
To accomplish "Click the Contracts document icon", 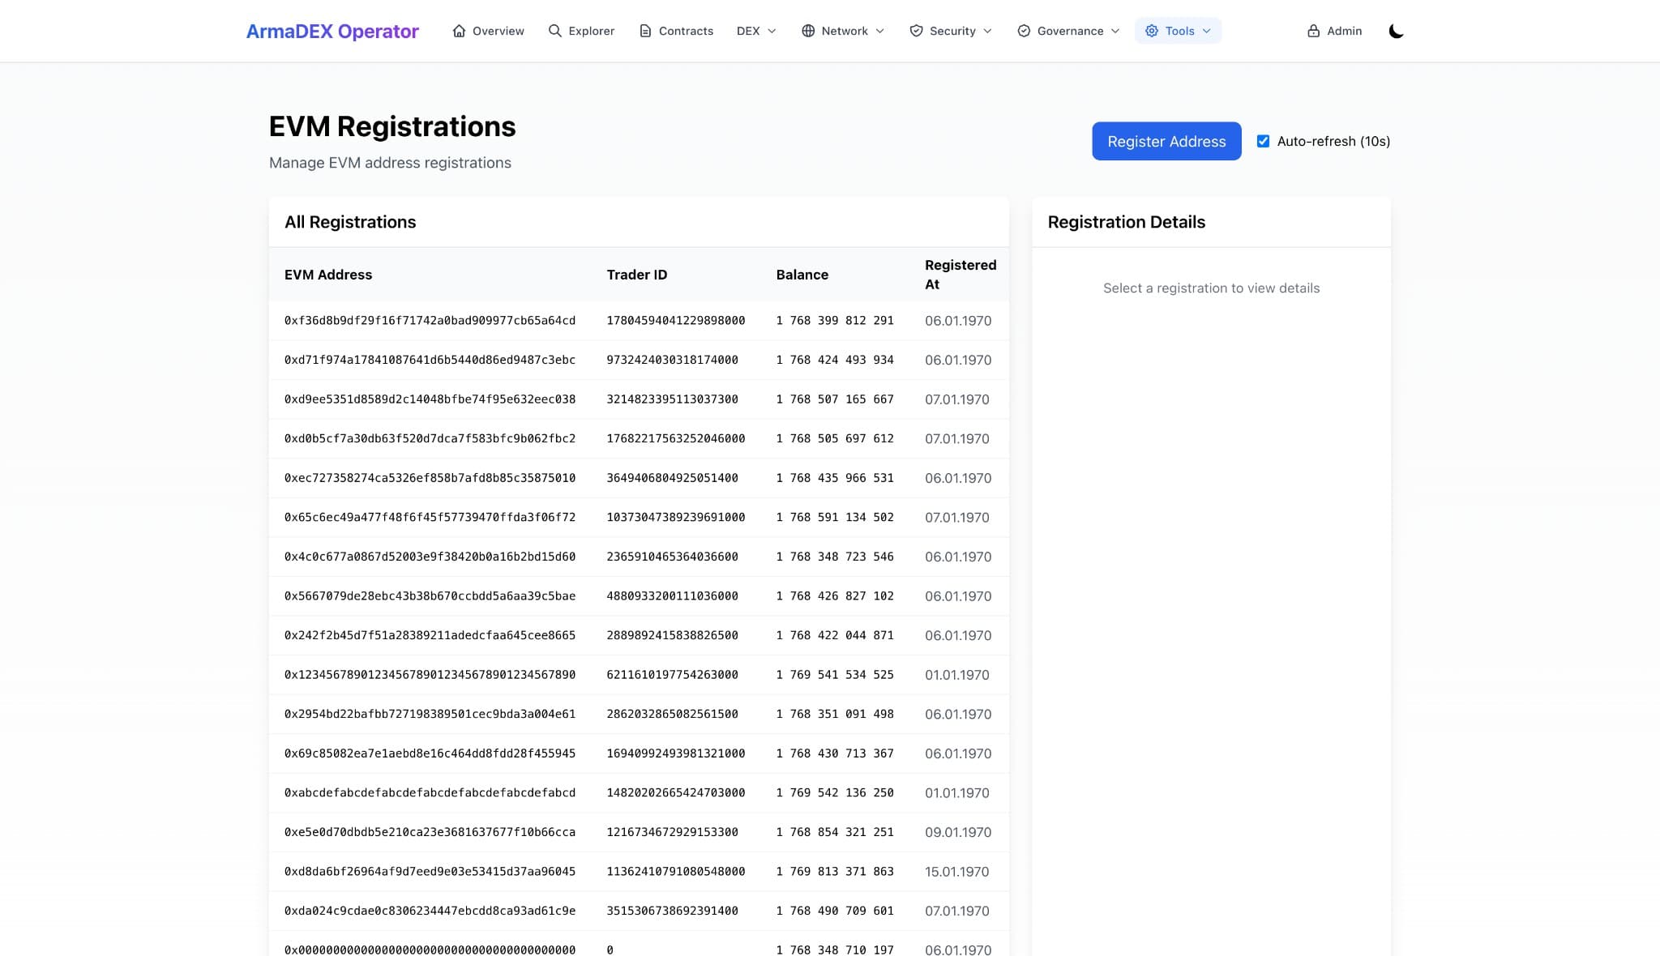I will (645, 31).
